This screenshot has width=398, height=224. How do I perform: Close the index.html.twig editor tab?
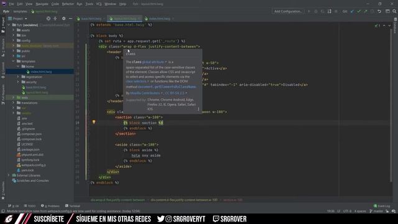pyautogui.click(x=173, y=19)
